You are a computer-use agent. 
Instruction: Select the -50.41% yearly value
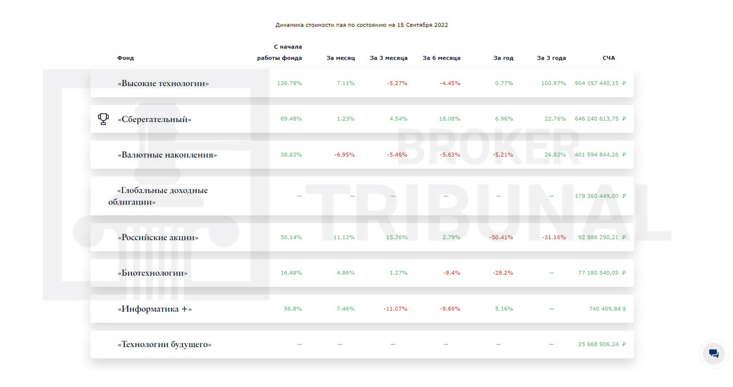(501, 237)
